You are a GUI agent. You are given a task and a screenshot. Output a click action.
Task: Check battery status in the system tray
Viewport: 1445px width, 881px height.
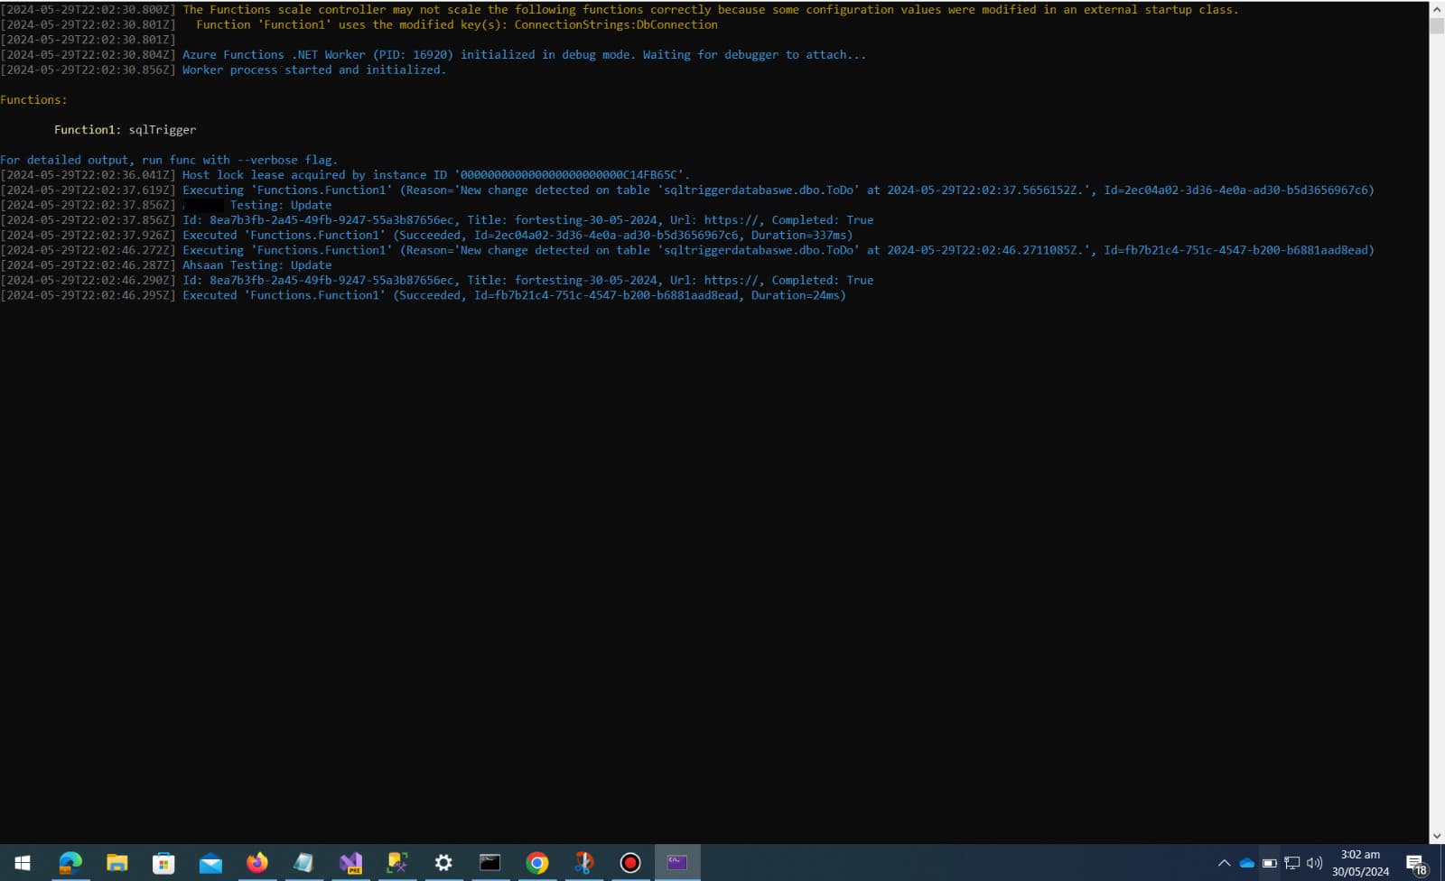pos(1270,863)
